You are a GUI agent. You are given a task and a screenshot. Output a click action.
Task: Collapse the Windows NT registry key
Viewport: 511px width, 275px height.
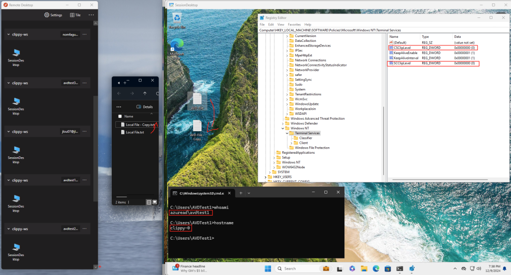(x=283, y=128)
